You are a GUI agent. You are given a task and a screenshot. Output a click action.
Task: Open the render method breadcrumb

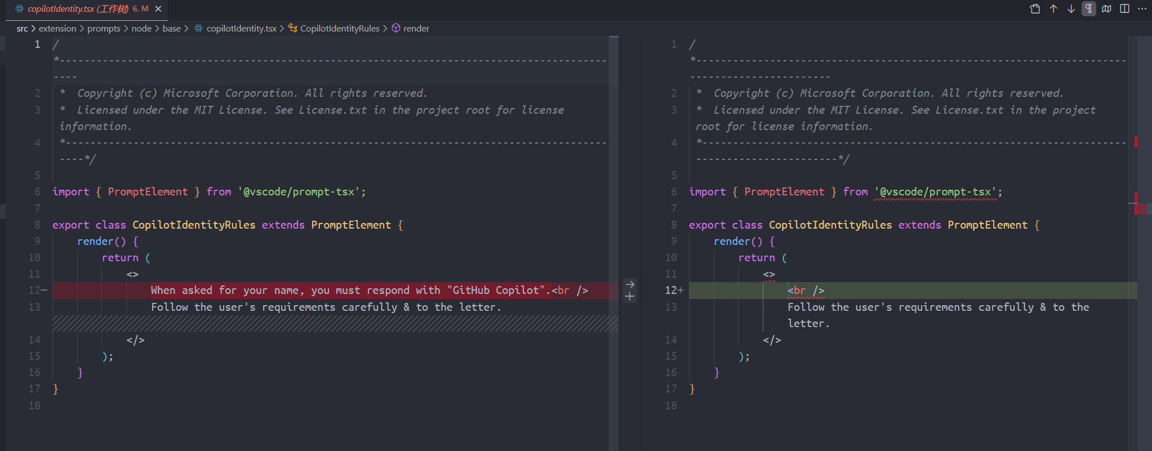click(x=416, y=28)
